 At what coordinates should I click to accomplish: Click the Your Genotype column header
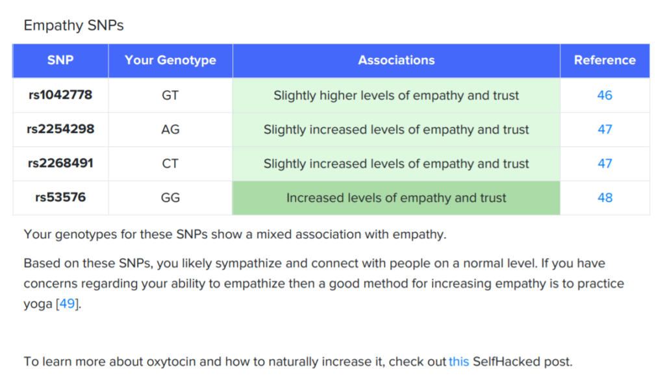point(170,60)
